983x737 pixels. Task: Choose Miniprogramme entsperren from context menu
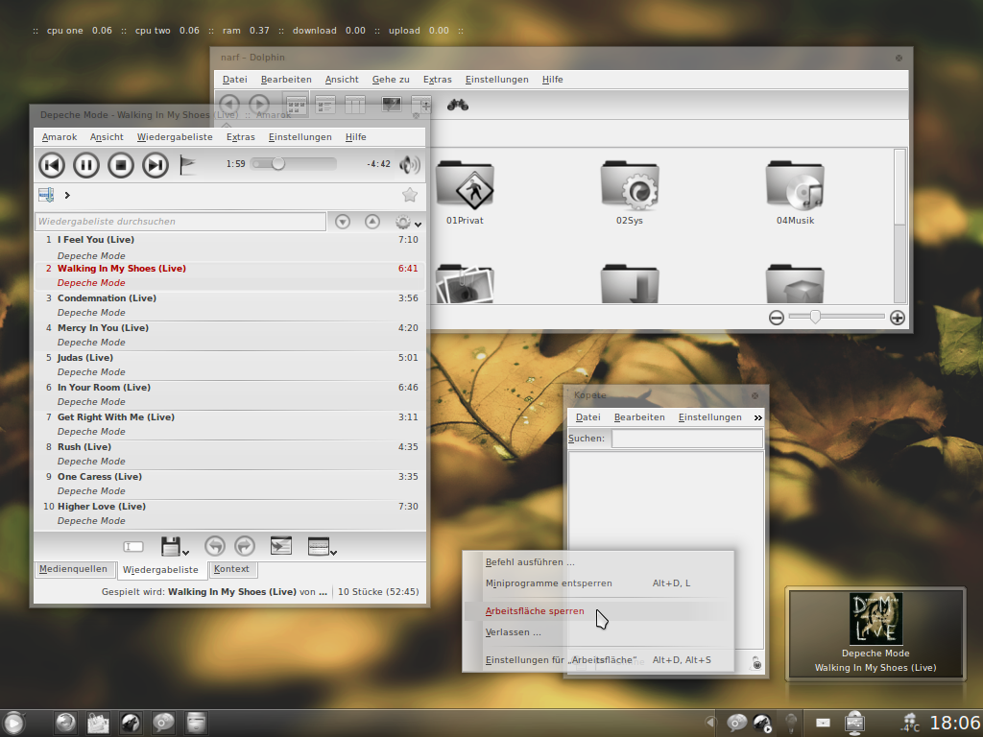point(598,583)
